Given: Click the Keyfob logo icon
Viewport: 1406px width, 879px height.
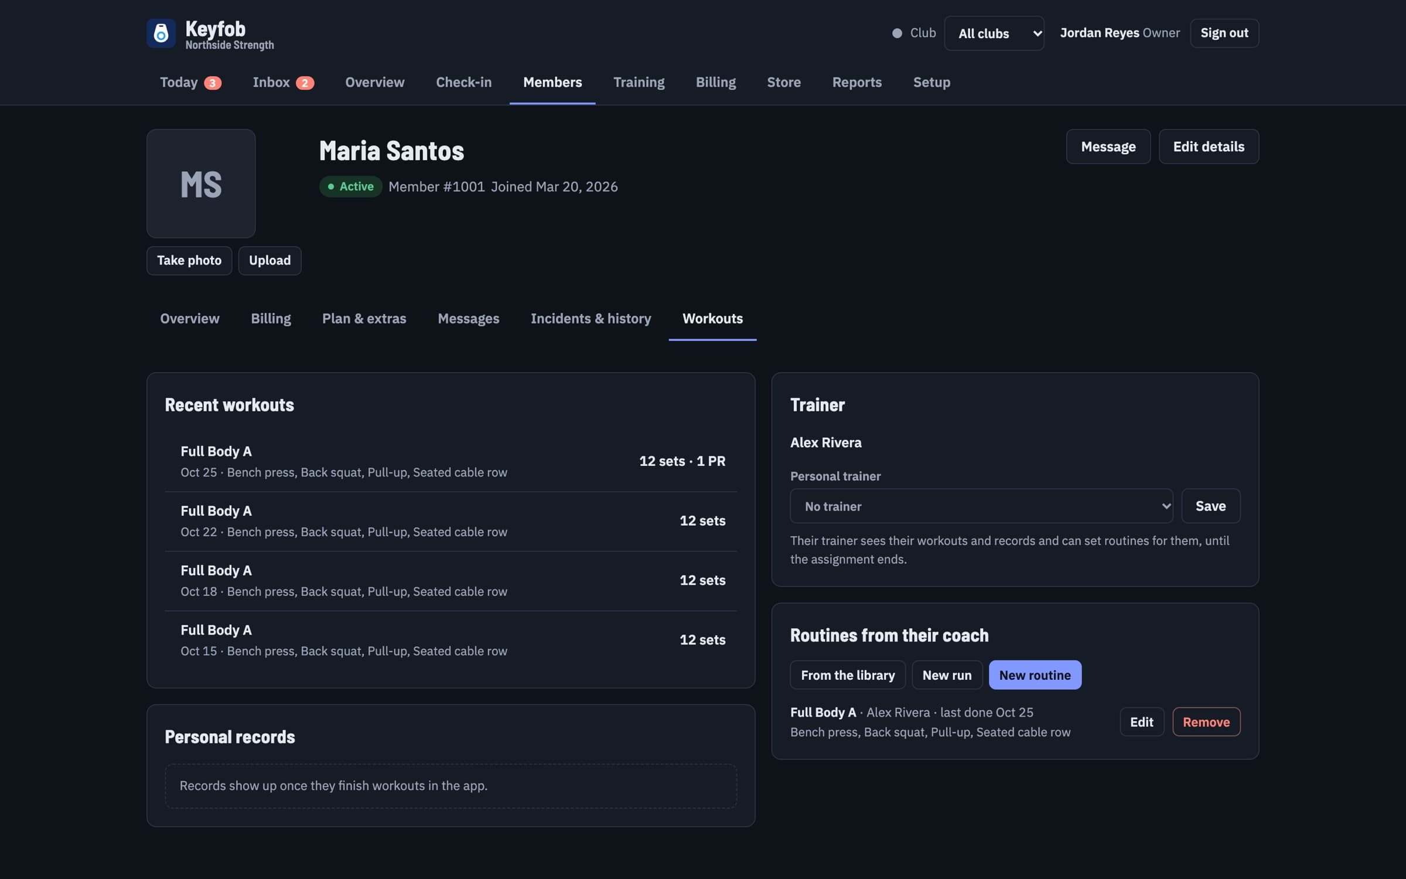Looking at the screenshot, I should 161,33.
